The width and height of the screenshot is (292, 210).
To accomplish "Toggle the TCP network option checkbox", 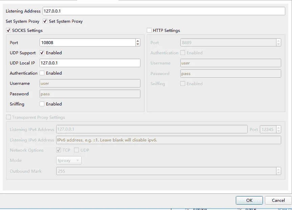I will pyautogui.click(x=59, y=150).
